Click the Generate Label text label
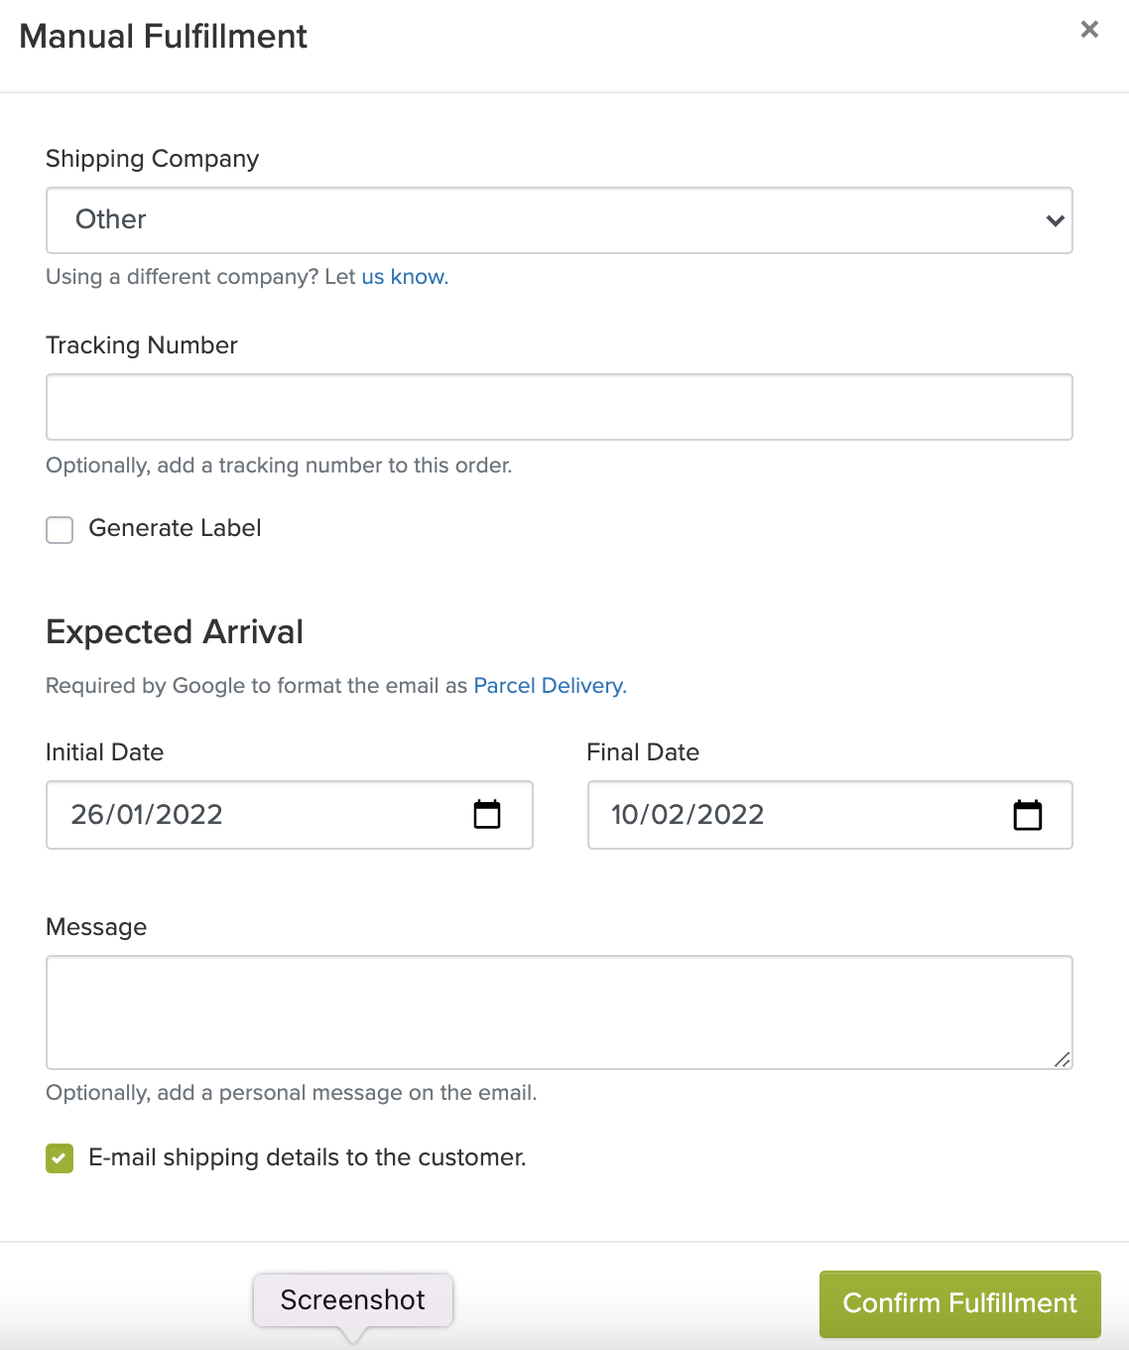1129x1350 pixels. coord(175,528)
